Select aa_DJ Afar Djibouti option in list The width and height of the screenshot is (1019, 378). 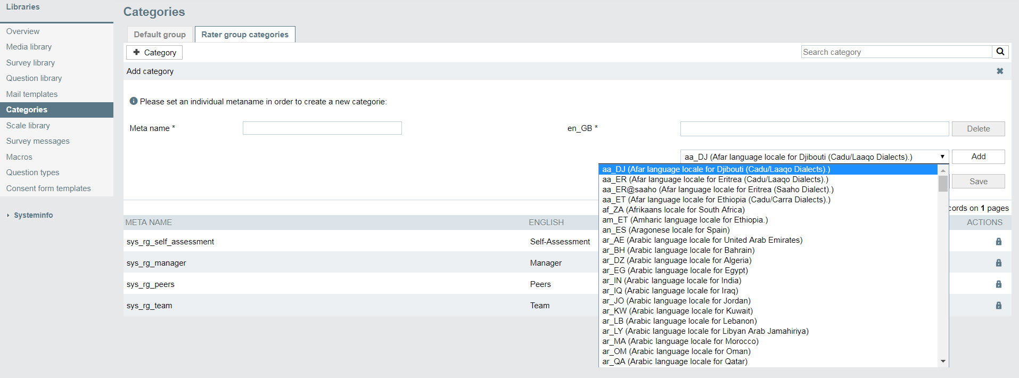[x=768, y=169]
